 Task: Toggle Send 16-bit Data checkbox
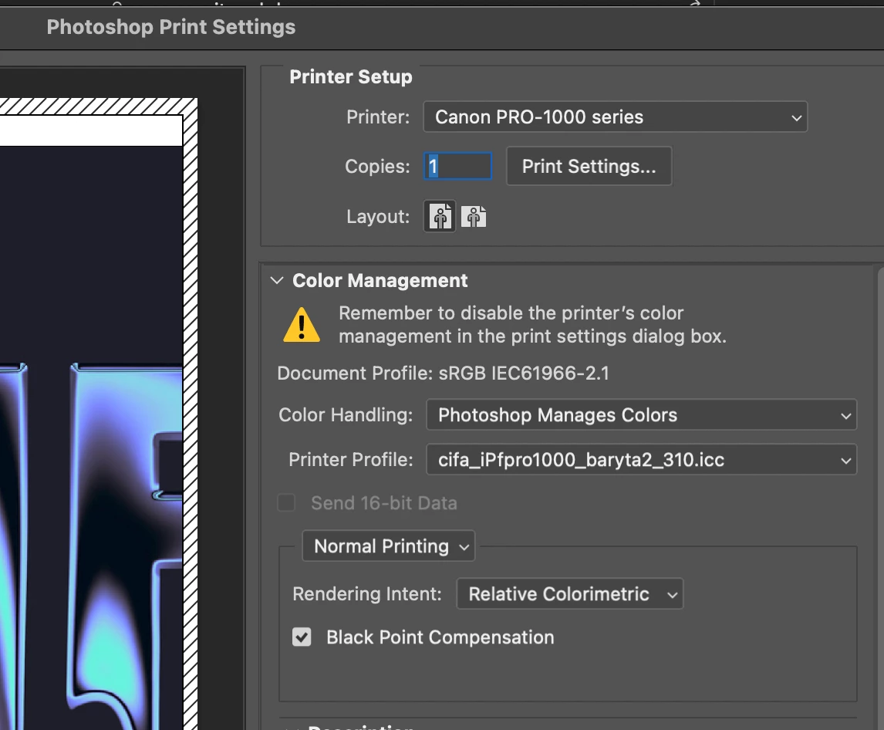tap(286, 502)
